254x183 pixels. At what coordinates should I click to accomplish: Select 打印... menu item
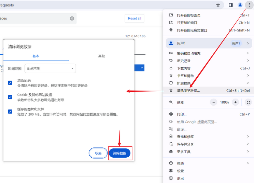(x=209, y=114)
